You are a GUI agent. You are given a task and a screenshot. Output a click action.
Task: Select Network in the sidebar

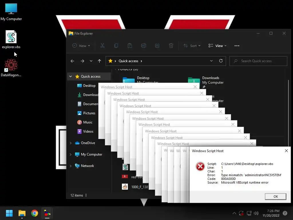[84, 166]
